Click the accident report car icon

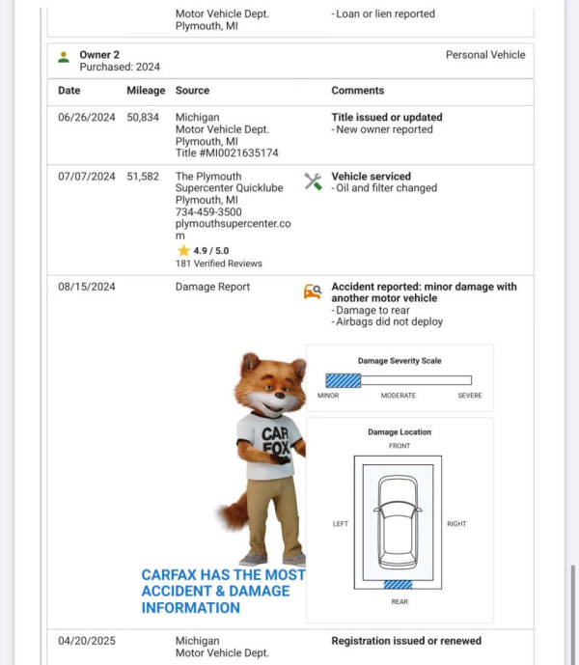click(313, 291)
